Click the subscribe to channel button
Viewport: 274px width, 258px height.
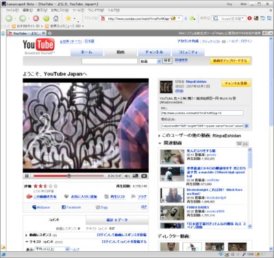coord(236,83)
